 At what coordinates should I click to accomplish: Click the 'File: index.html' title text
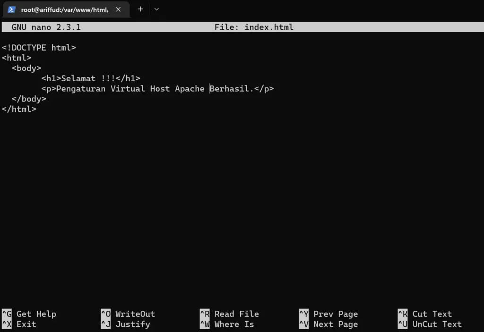pos(254,27)
